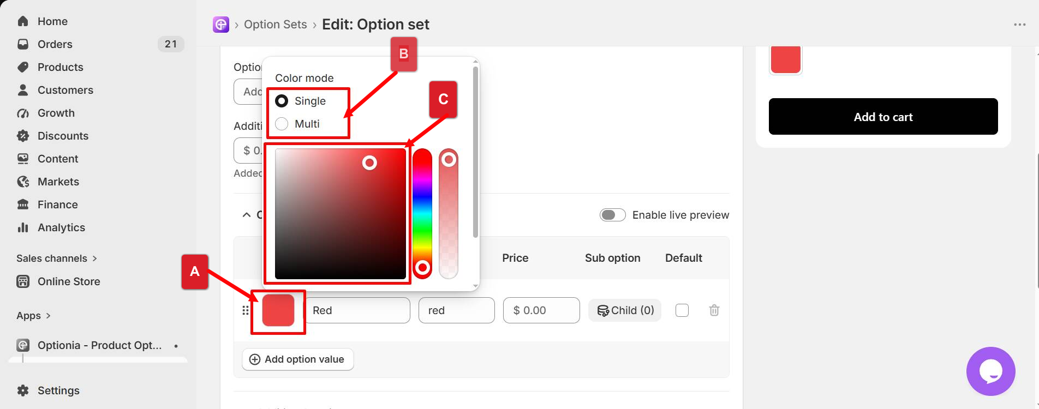The image size is (1039, 409).
Task: Click the Analytics bar chart icon
Action: (23, 227)
